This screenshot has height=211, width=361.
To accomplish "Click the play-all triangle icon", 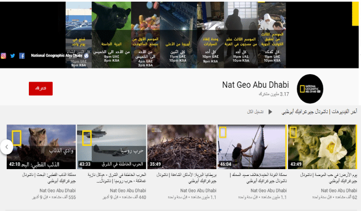I will pyautogui.click(x=270, y=112).
